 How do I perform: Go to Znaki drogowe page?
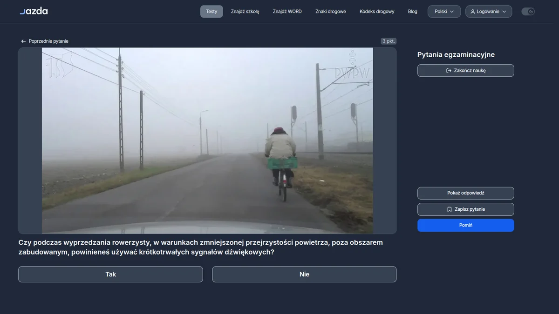click(331, 11)
